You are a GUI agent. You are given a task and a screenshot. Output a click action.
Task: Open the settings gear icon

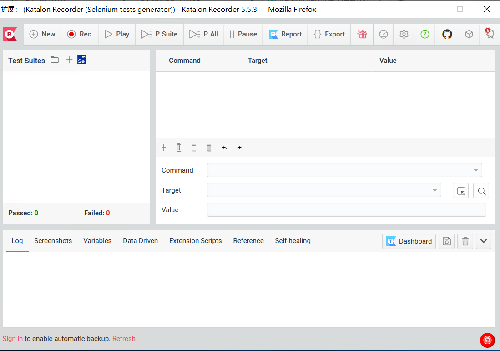(x=404, y=34)
